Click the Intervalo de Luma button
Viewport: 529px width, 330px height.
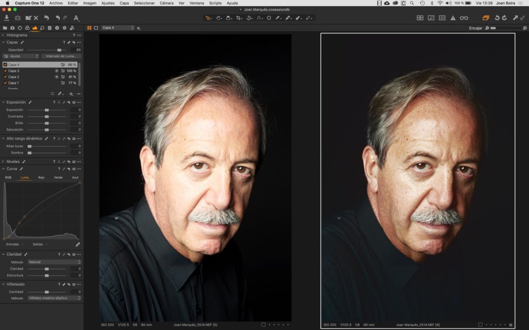61,56
